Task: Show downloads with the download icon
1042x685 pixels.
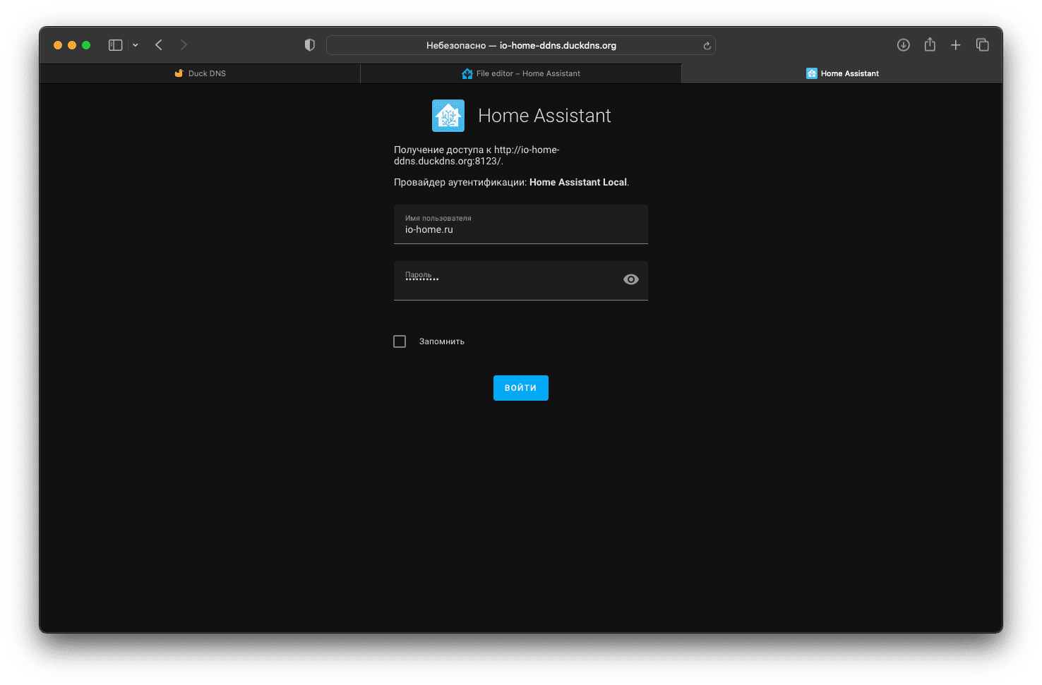Action: pos(903,45)
